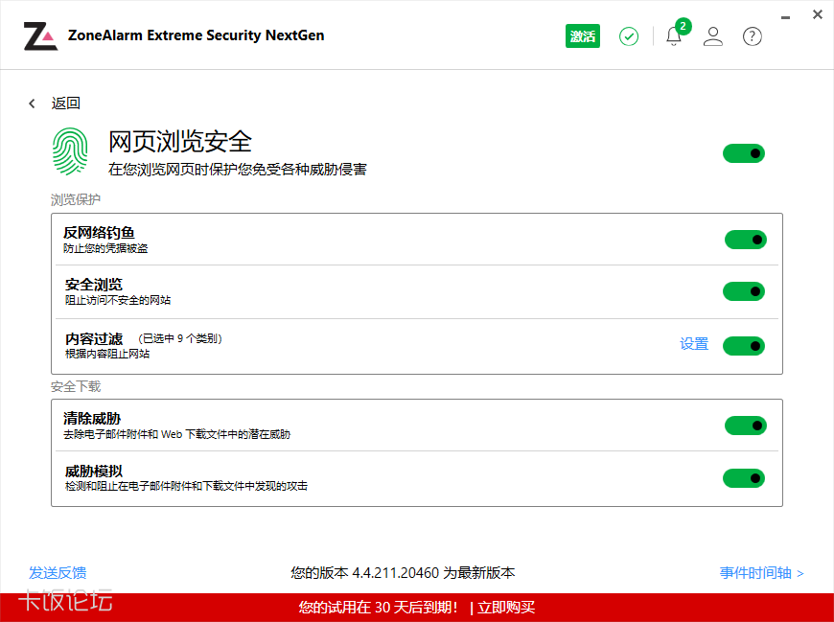Open the notifications bell icon

point(674,36)
